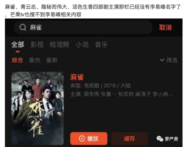The image size is (184, 147).
Task: Click the WeChat logo icon watermark
Action: [x=160, y=139]
